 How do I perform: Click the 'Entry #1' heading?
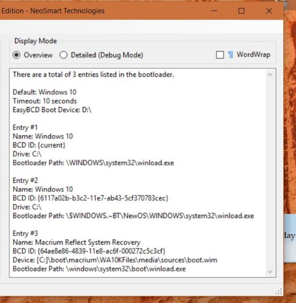click(25, 128)
